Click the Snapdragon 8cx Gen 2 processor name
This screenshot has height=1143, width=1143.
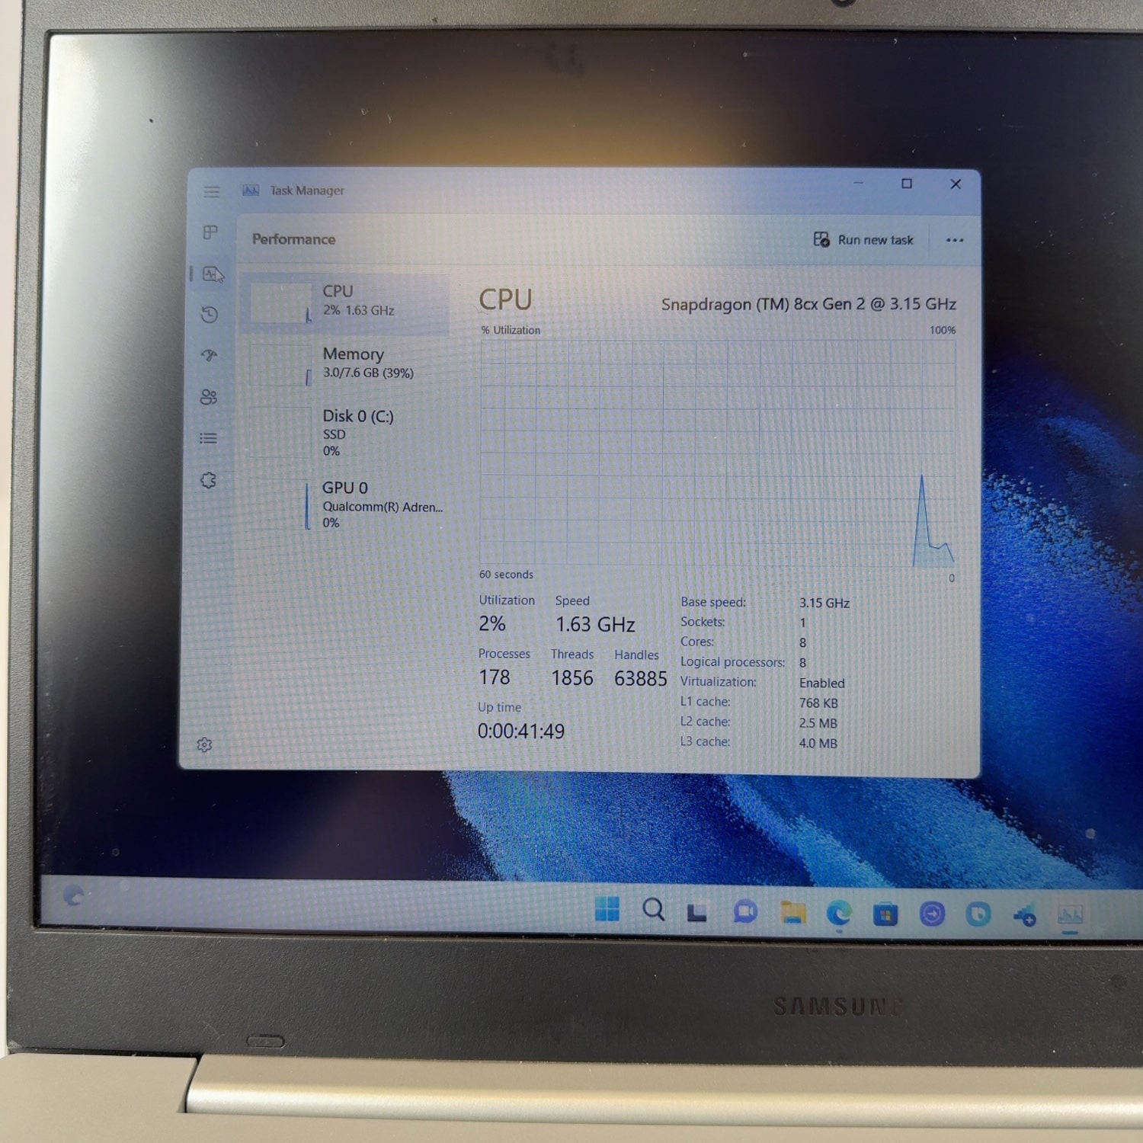pos(808,304)
